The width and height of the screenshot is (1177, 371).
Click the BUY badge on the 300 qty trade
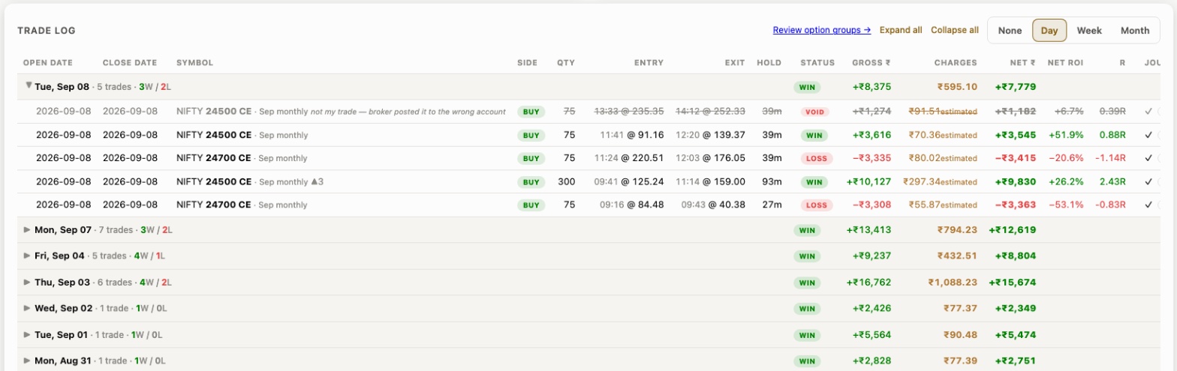click(531, 181)
